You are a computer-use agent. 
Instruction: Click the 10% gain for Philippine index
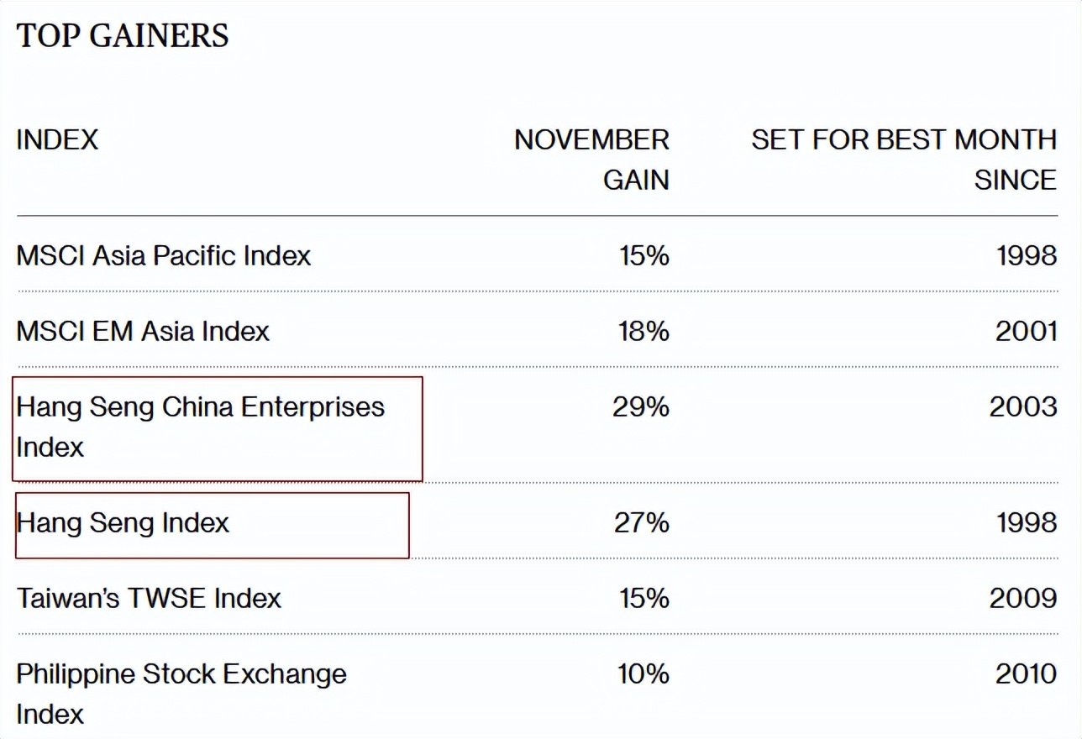click(643, 673)
